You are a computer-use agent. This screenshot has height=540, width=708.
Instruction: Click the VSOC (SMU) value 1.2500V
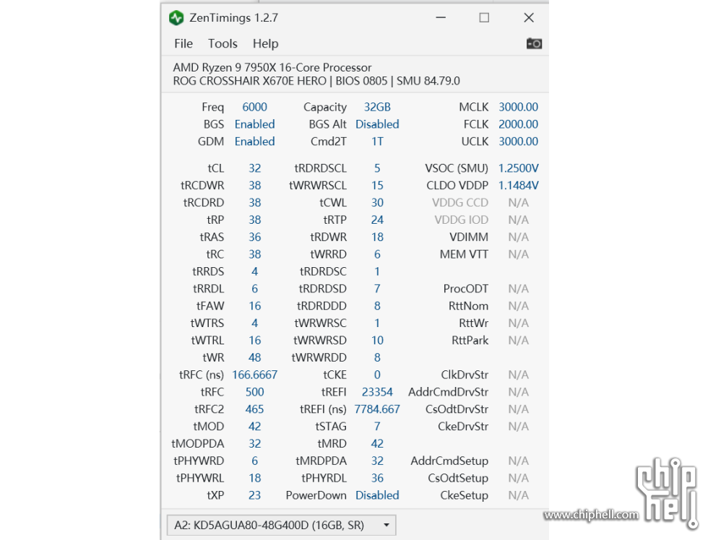point(519,168)
